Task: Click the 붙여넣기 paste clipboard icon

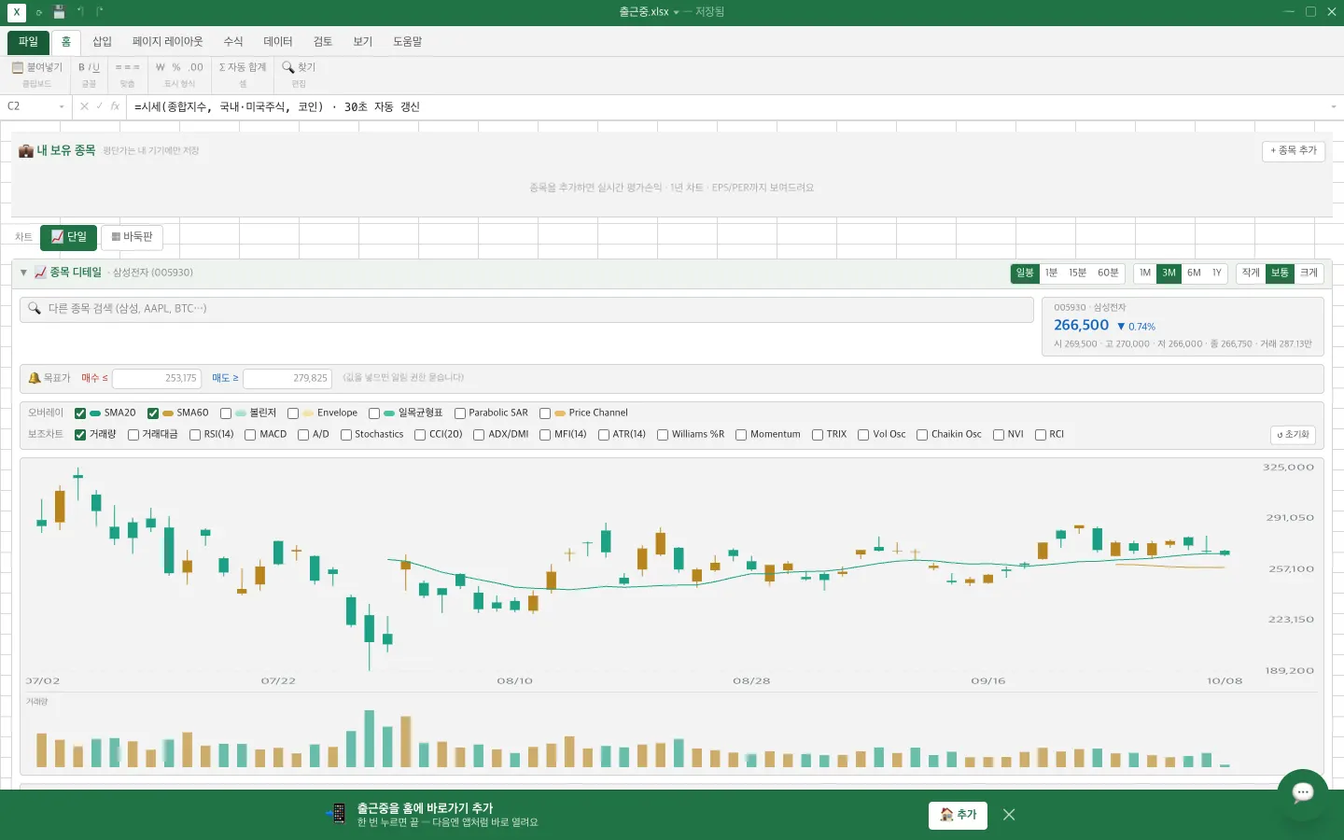Action: pyautogui.click(x=17, y=67)
